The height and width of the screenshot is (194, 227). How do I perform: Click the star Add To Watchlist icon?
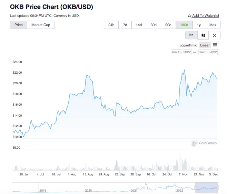coord(189,15)
